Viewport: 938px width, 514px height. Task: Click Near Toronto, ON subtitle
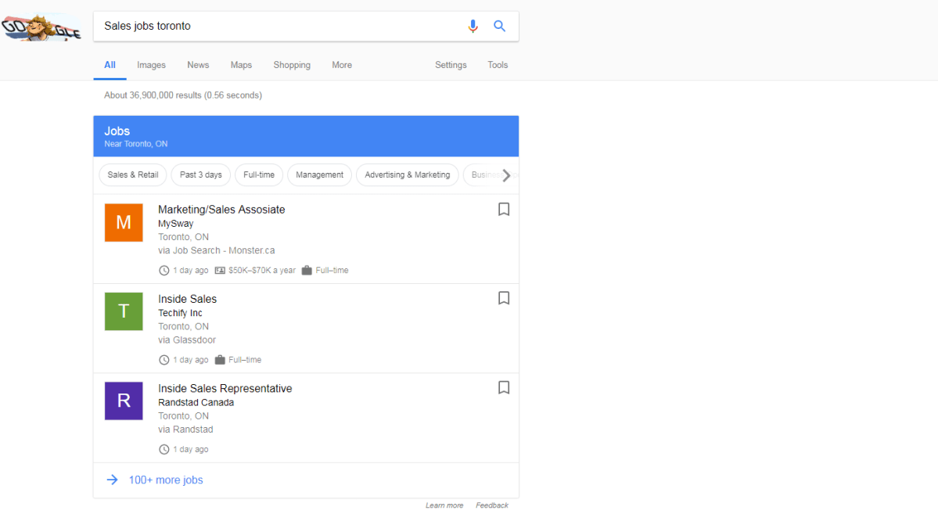click(x=136, y=144)
